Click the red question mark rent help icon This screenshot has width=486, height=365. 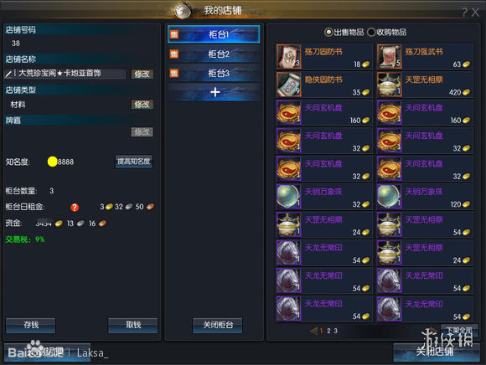(75, 207)
